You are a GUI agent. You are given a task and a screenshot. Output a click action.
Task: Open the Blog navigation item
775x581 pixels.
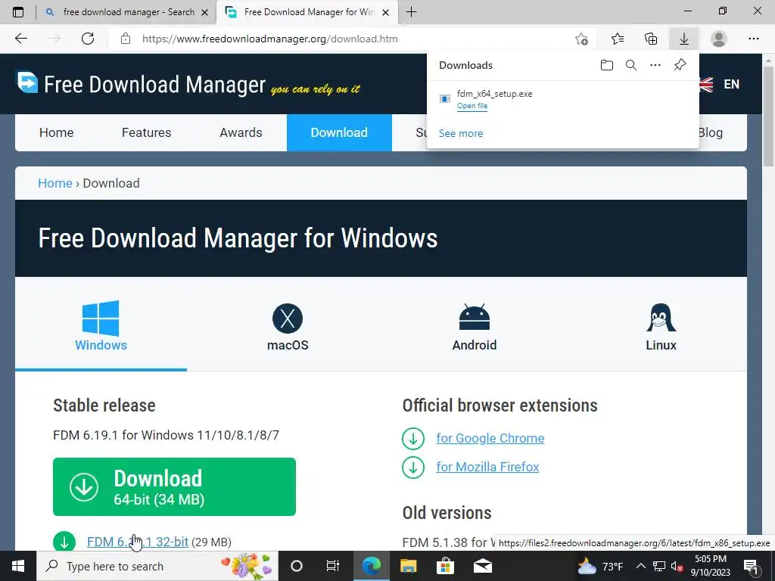click(710, 132)
